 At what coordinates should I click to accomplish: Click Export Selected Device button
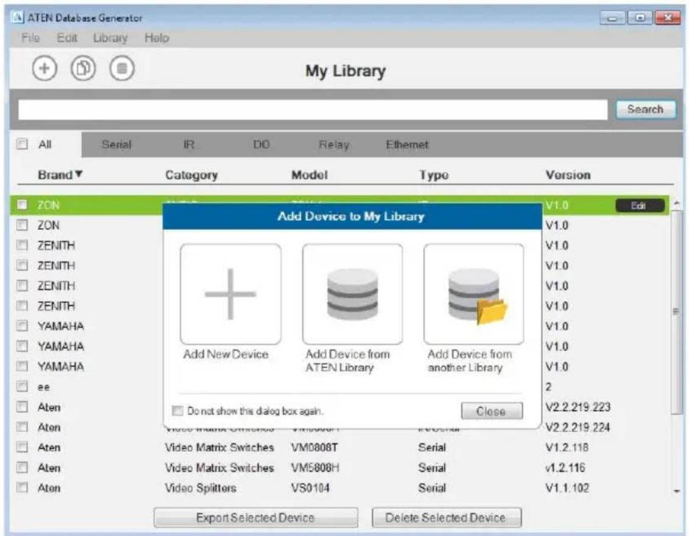point(256,518)
